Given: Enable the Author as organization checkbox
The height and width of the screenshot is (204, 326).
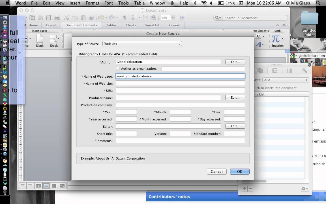Looking at the screenshot, I should pyautogui.click(x=118, y=69).
